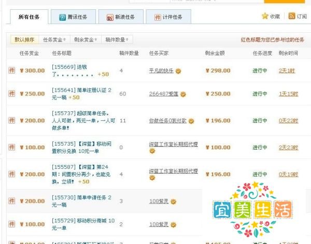This screenshot has height=244, width=311.
Task: Click verified badge next to 你做任务0我付款
Action: (191, 121)
